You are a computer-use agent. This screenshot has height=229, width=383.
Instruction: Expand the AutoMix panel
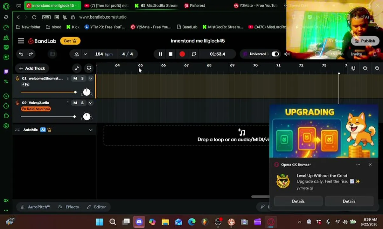tap(90, 130)
